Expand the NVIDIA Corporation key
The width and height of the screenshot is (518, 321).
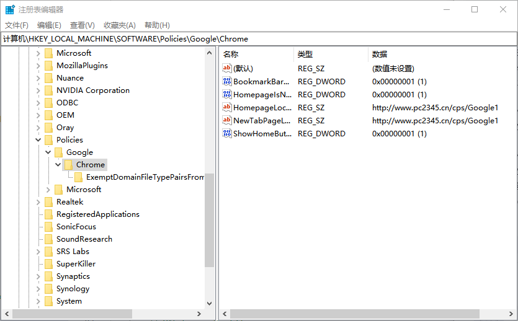click(38, 90)
